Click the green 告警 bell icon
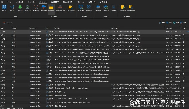The width and height of the screenshot is (189, 109). 20,8
